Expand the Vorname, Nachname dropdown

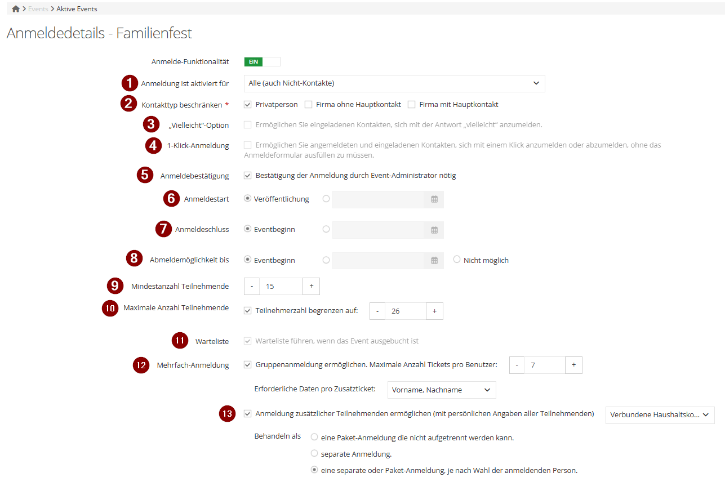point(442,390)
